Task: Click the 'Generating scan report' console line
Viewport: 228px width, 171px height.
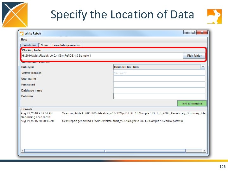Action: tap(36, 117)
